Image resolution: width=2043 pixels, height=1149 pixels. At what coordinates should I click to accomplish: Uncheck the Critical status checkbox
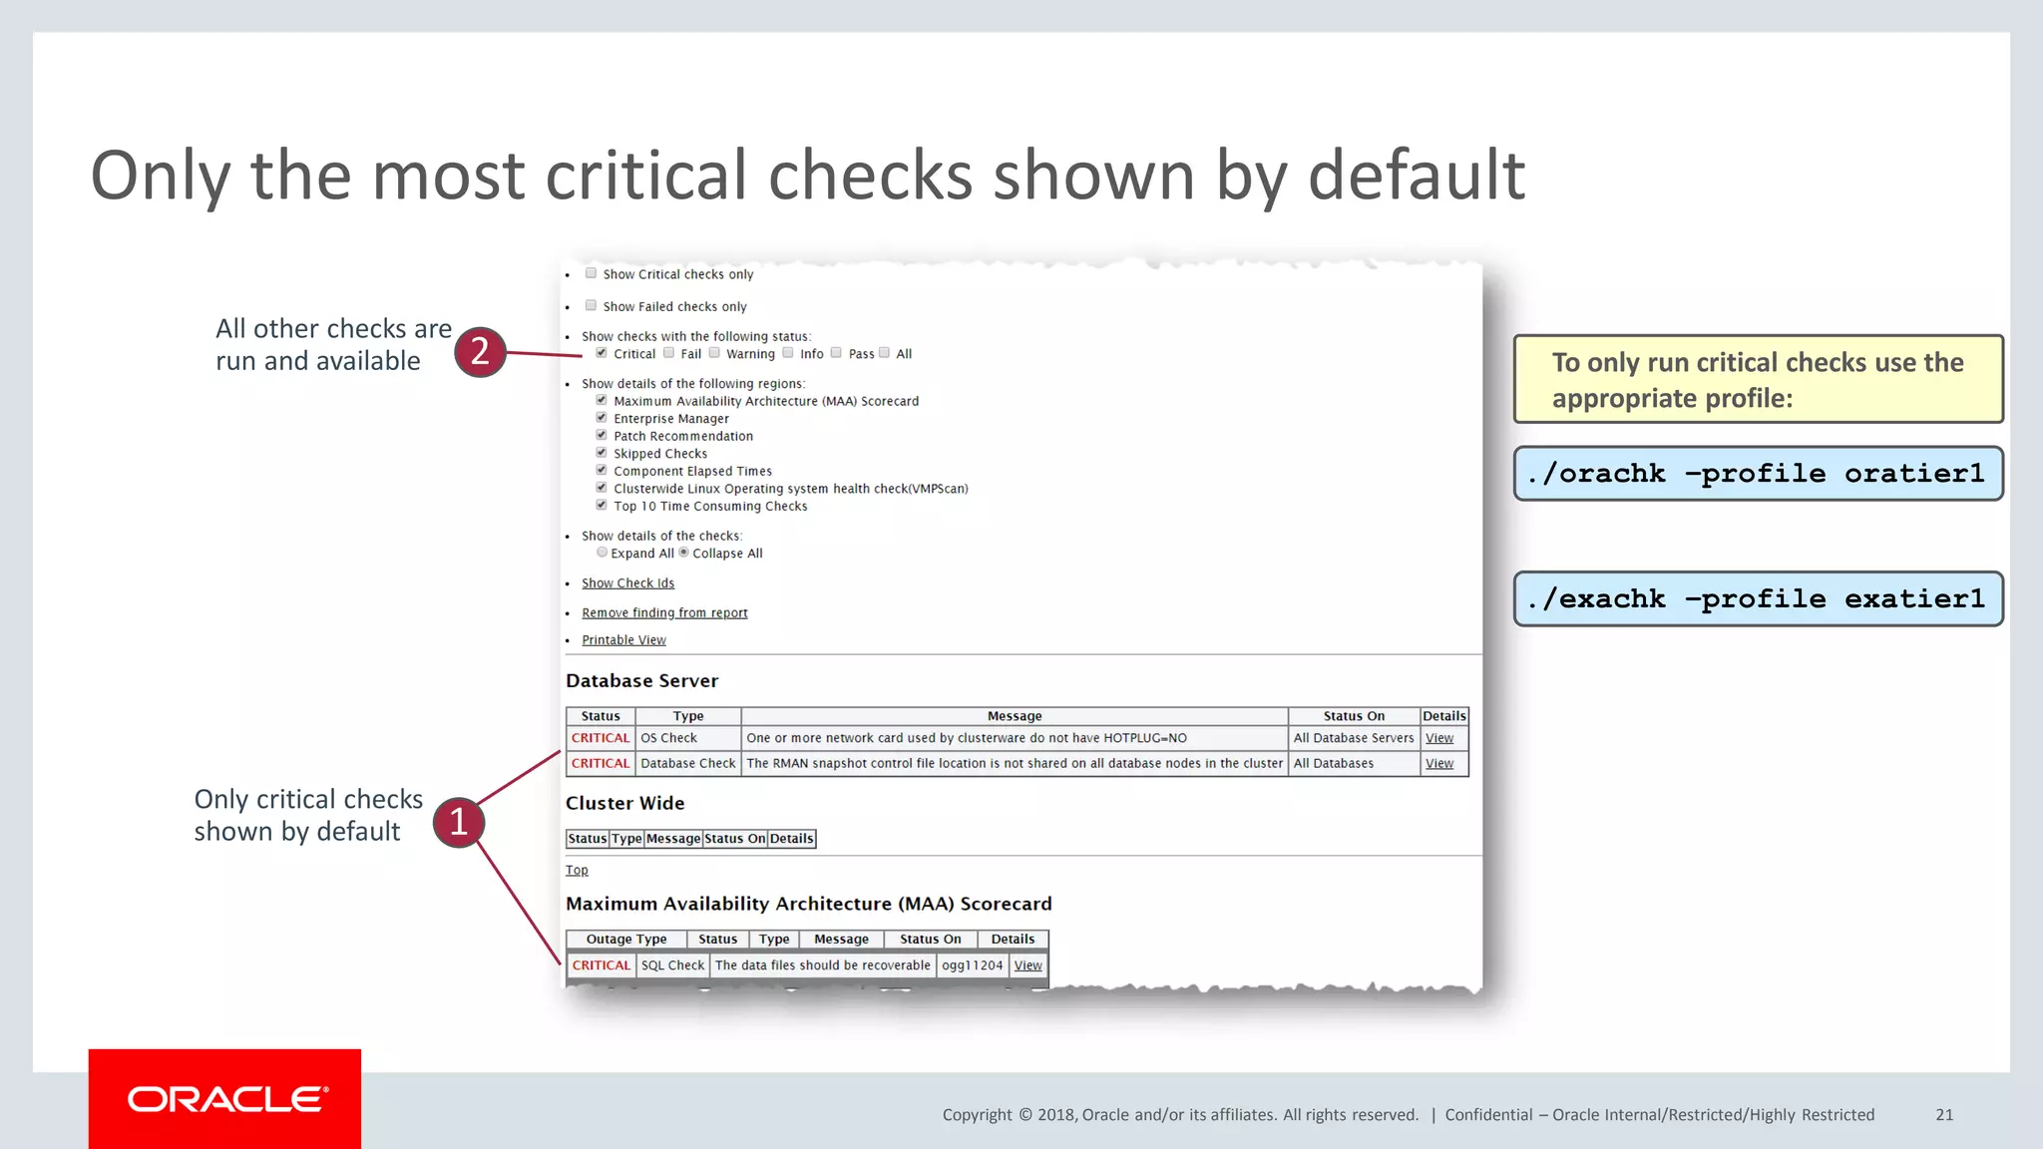tap(602, 352)
